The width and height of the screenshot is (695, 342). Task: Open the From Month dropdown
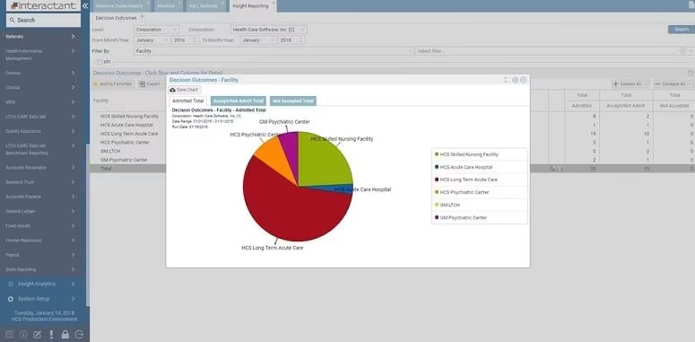152,39
